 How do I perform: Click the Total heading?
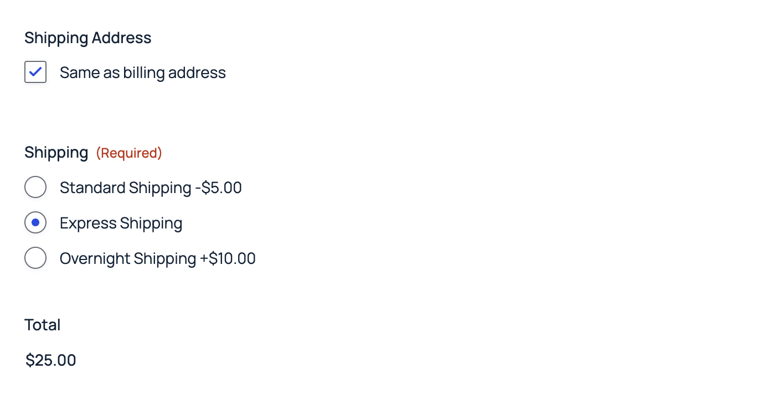[x=43, y=325]
